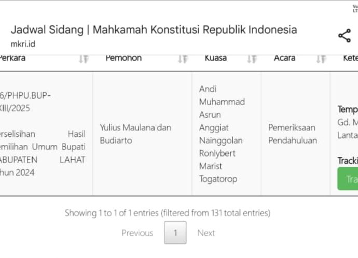
Task: Sort table by Perkara column arrows
Action: [x=84, y=59]
